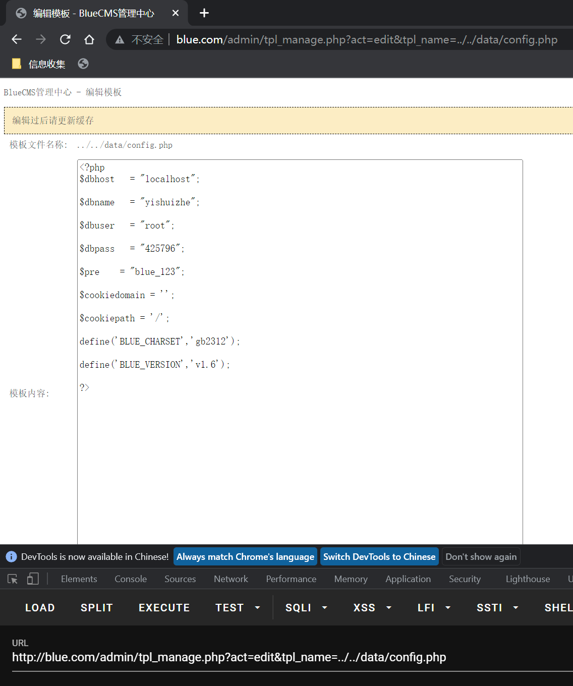Viewport: 573px width, 686px height.
Task: Click the DevTools info circle icon
Action: [11, 557]
